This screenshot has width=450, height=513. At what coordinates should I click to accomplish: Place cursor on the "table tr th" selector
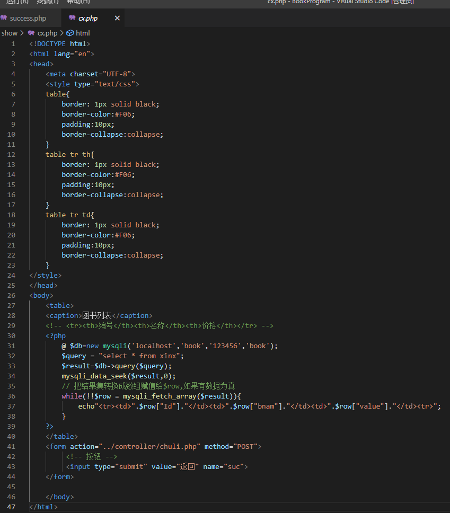click(68, 154)
